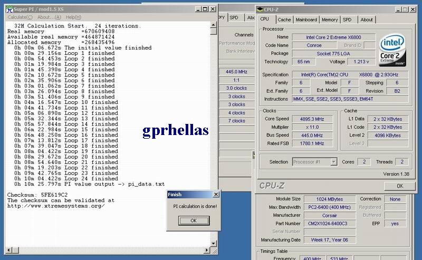The width and height of the screenshot is (422, 260).
Task: Switch to the Cache tab in CPU-Z
Action: (x=284, y=20)
